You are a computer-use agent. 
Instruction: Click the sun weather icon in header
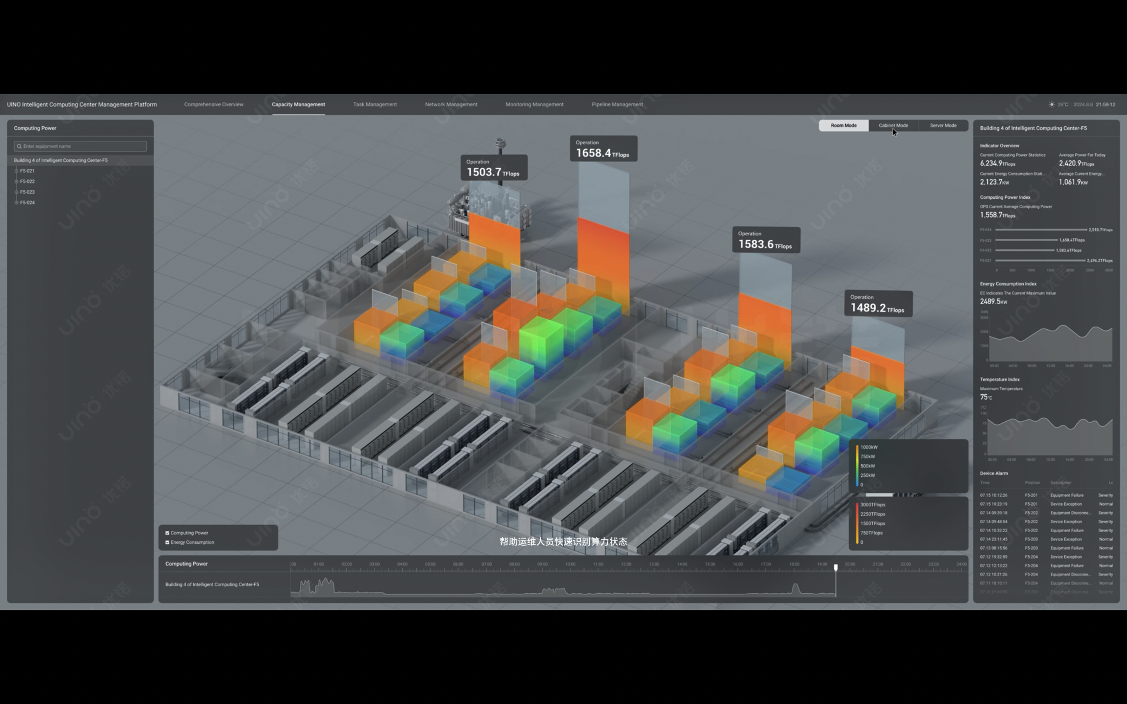click(x=1051, y=104)
